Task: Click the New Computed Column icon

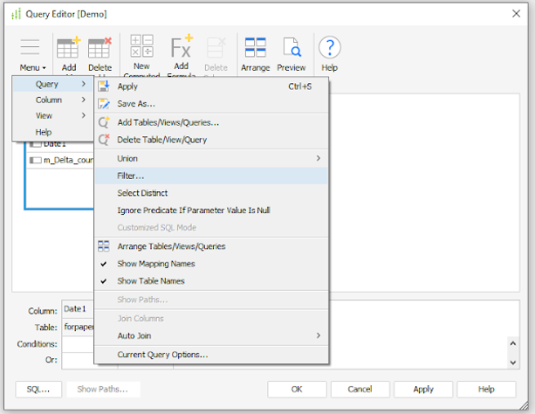Action: pyautogui.click(x=141, y=51)
